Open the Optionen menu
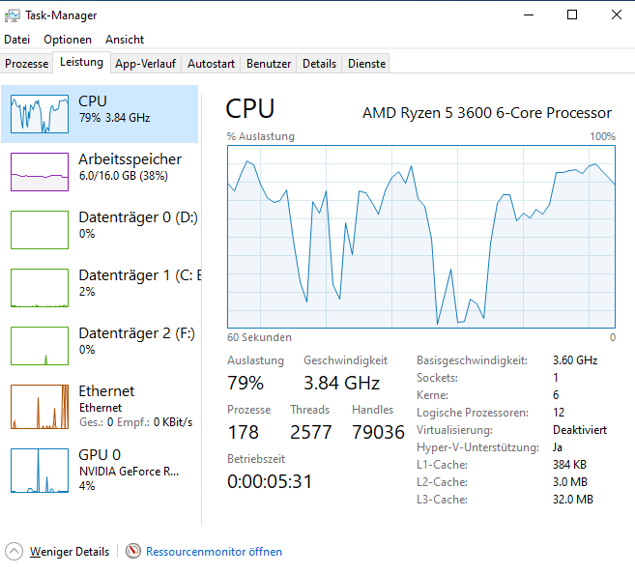Image resolution: width=635 pixels, height=574 pixels. click(x=68, y=40)
